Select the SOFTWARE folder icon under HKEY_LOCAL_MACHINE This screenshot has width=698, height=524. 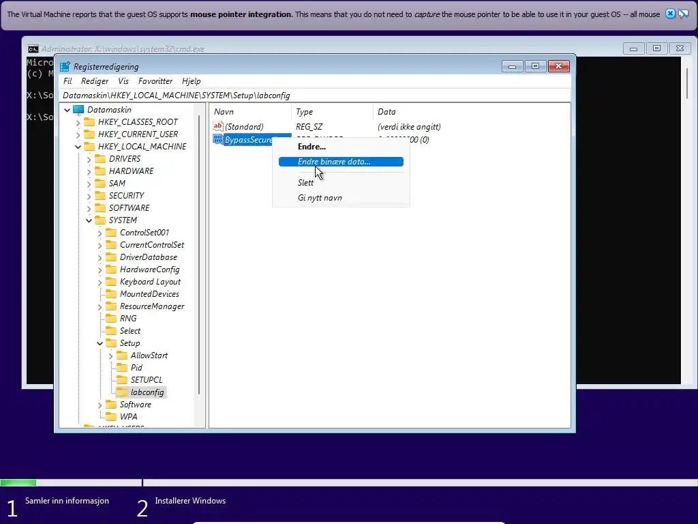click(x=101, y=208)
